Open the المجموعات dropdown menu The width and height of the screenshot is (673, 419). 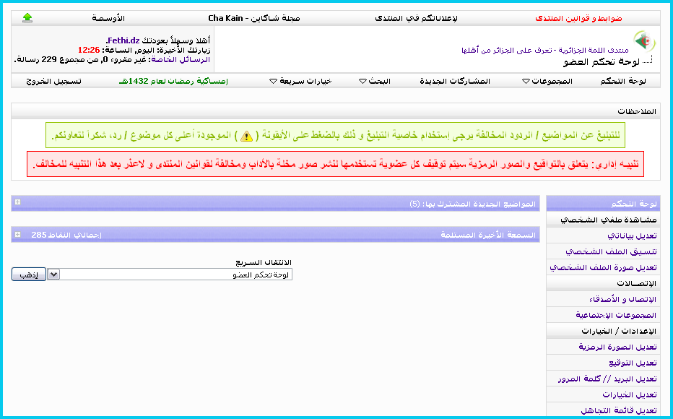(547, 81)
